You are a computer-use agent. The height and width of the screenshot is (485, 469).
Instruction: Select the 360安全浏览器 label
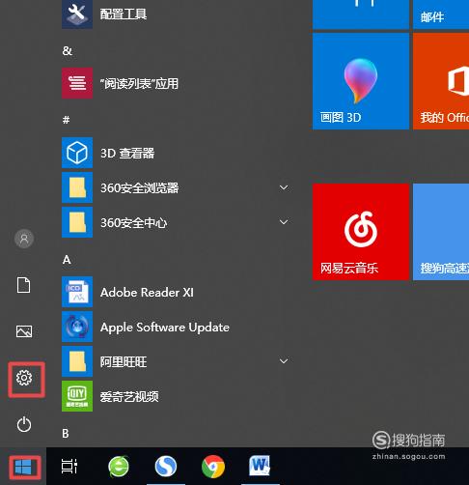(140, 188)
